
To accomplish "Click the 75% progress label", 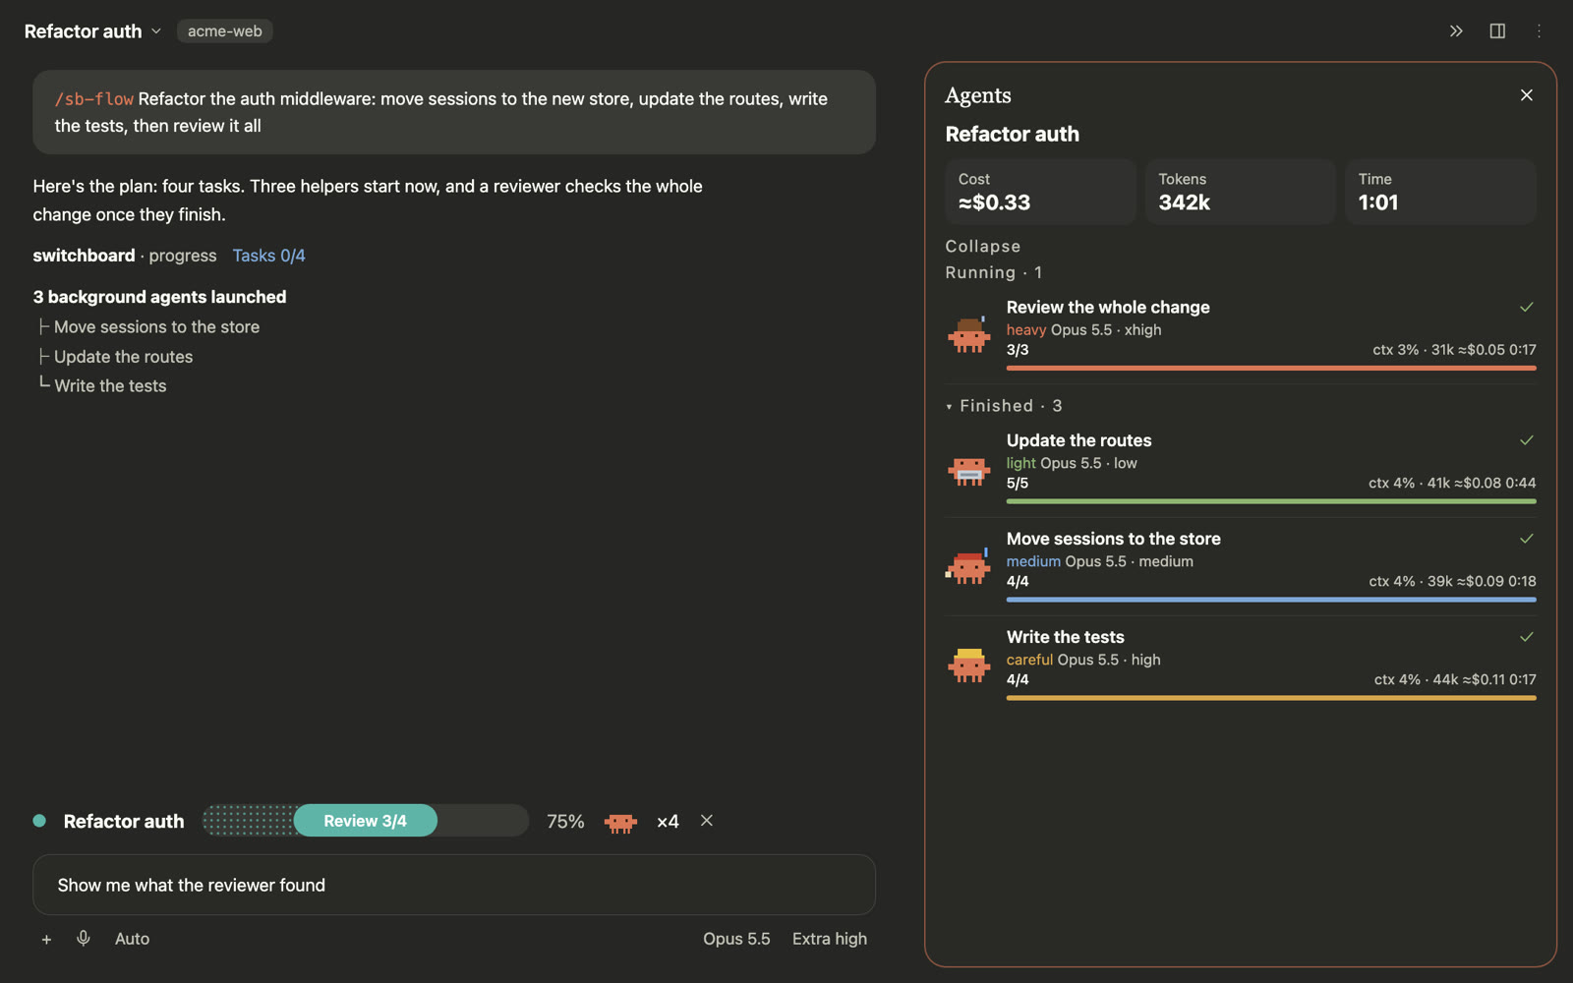I will click(565, 822).
